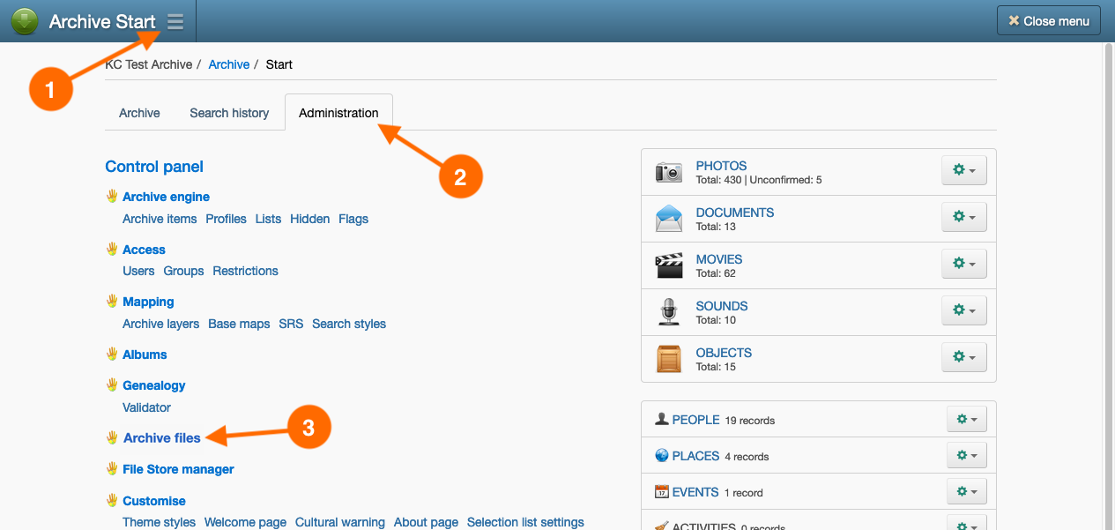Viewport: 1115px width, 530px height.
Task: Click the hand icon beside Archive engine
Action: click(x=112, y=197)
